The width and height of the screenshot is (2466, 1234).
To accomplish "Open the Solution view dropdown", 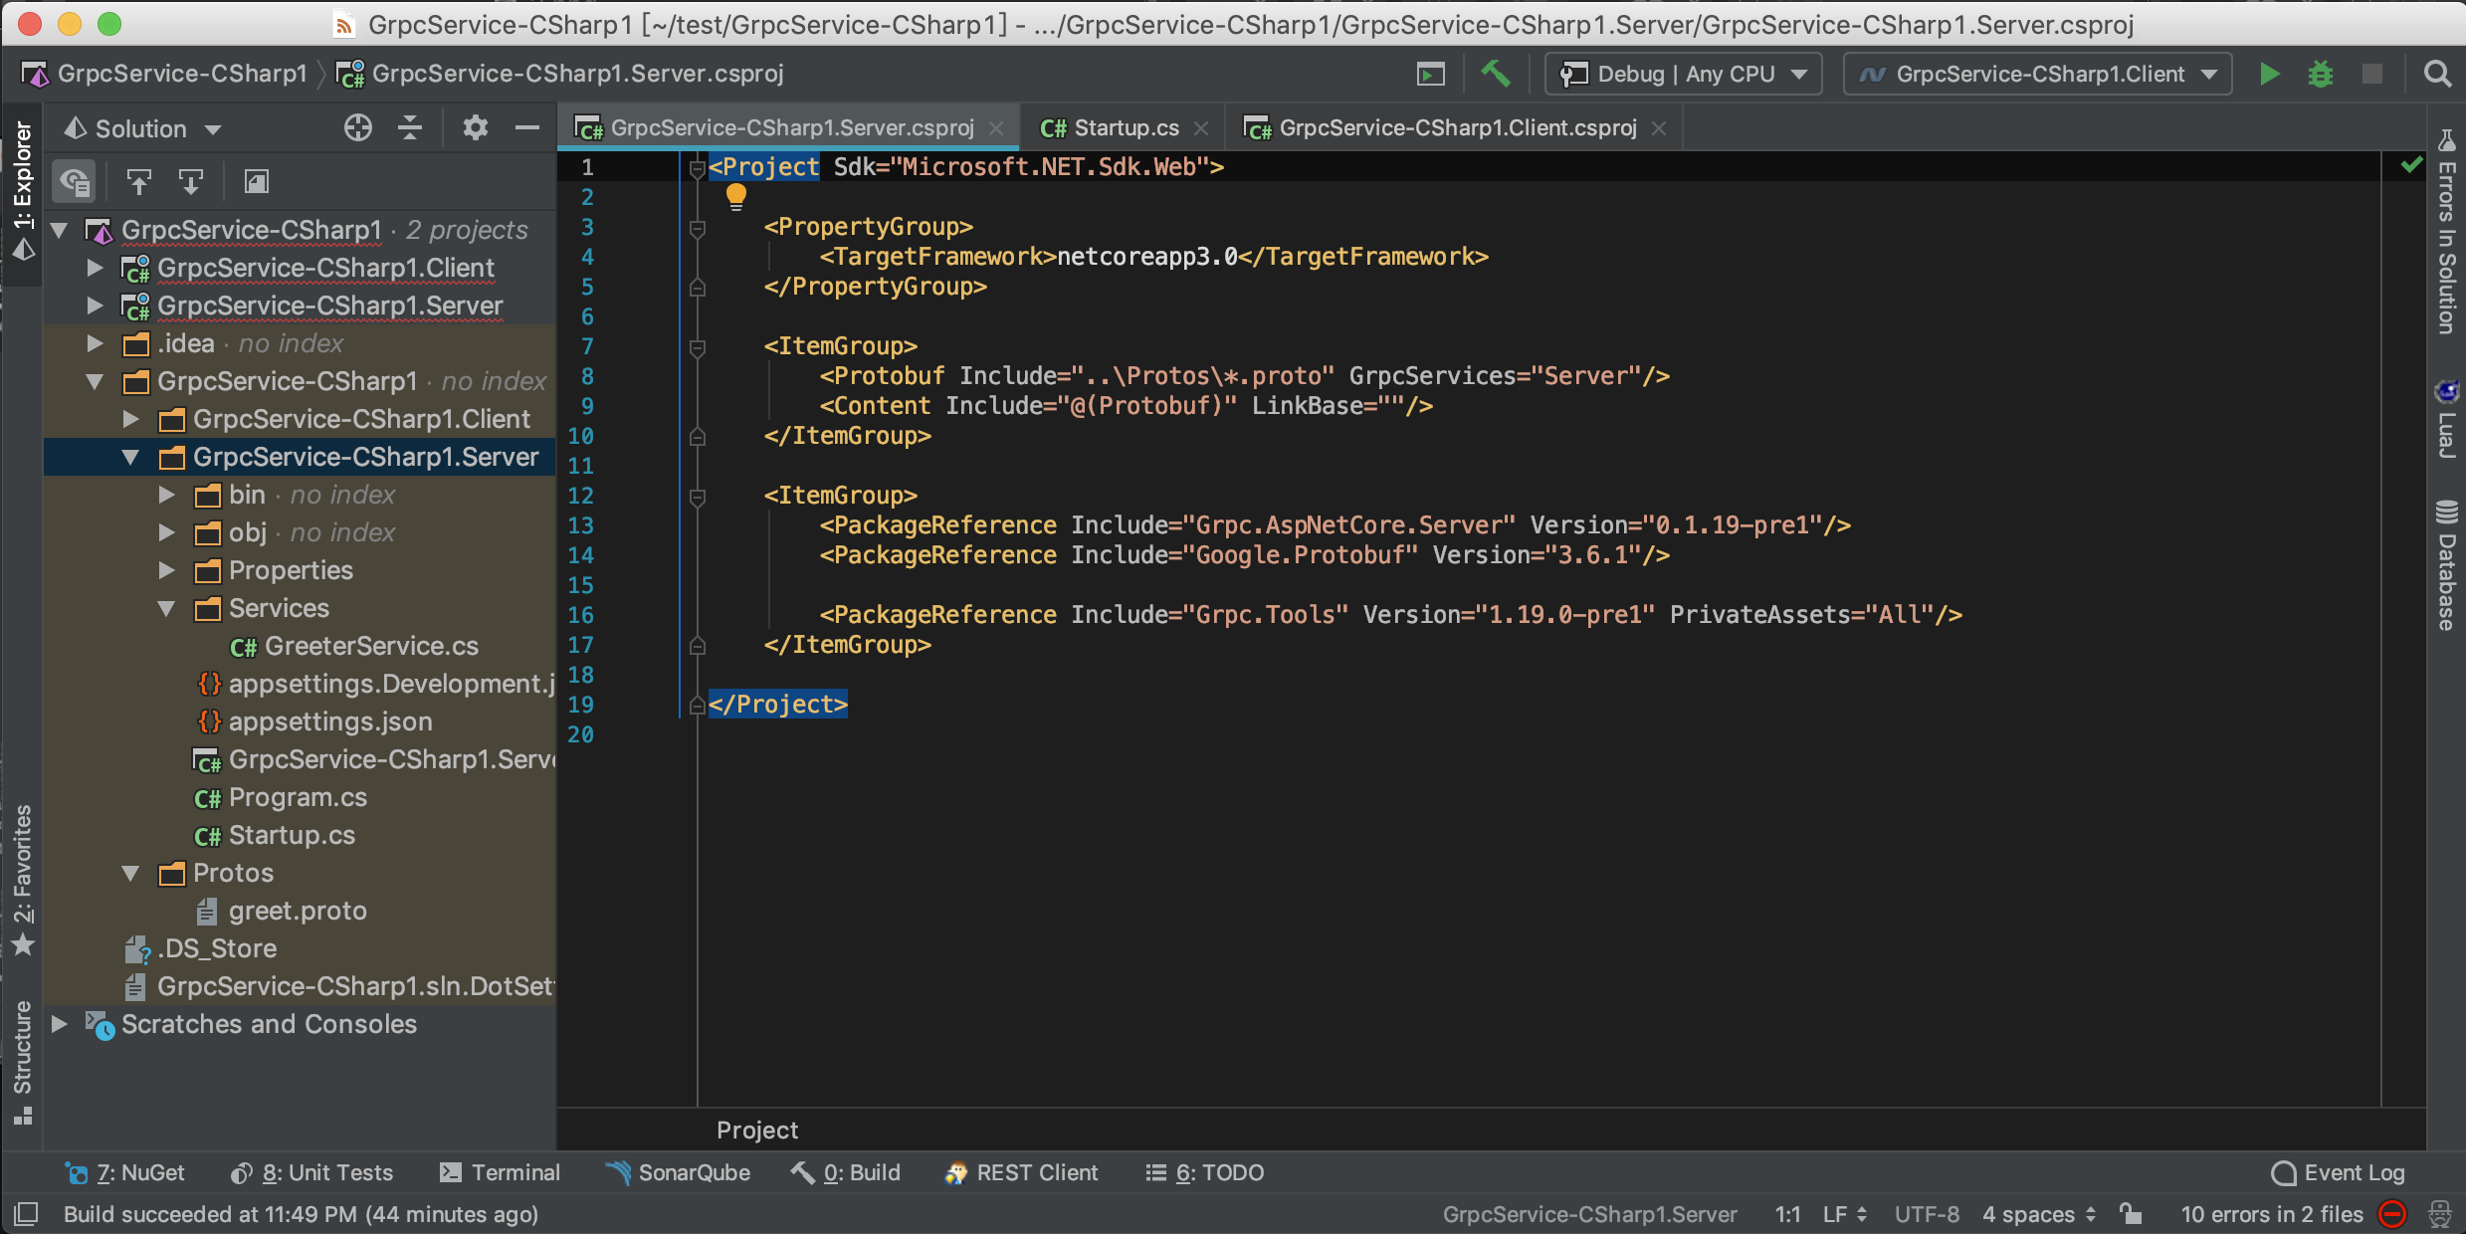I will coord(141,128).
